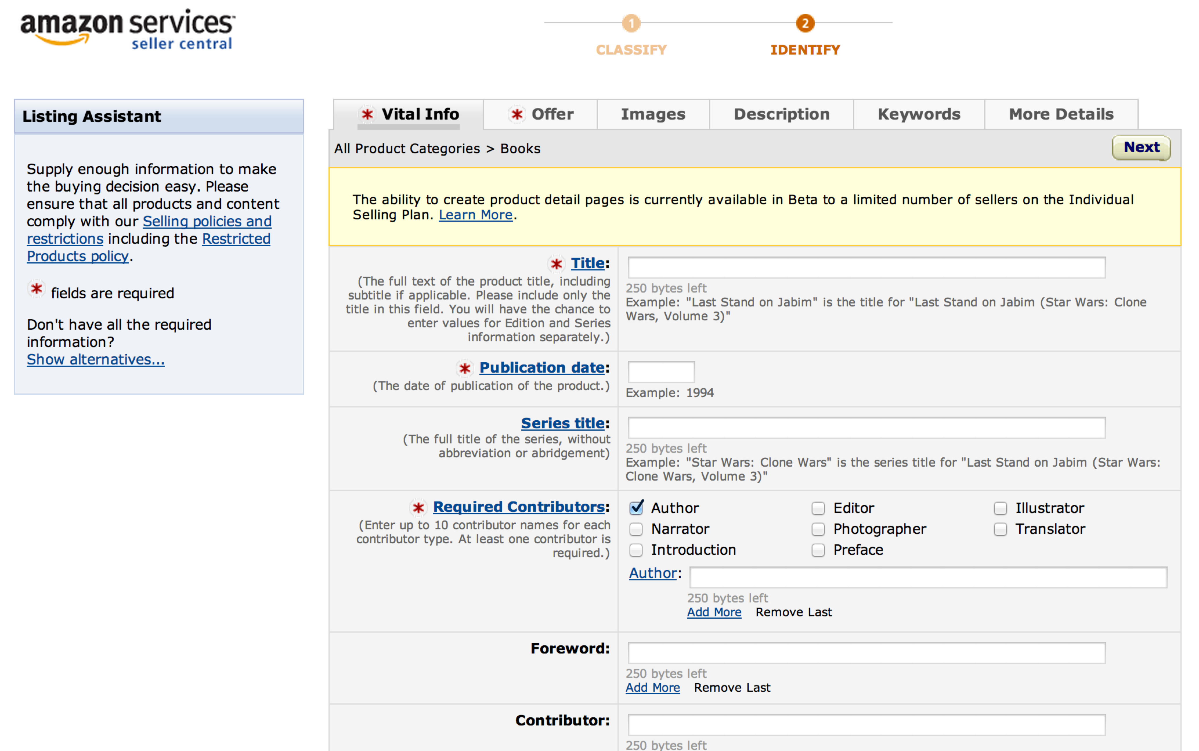Enable the Illustrator checkbox
Viewport: 1199px width, 751px height.
click(1000, 508)
